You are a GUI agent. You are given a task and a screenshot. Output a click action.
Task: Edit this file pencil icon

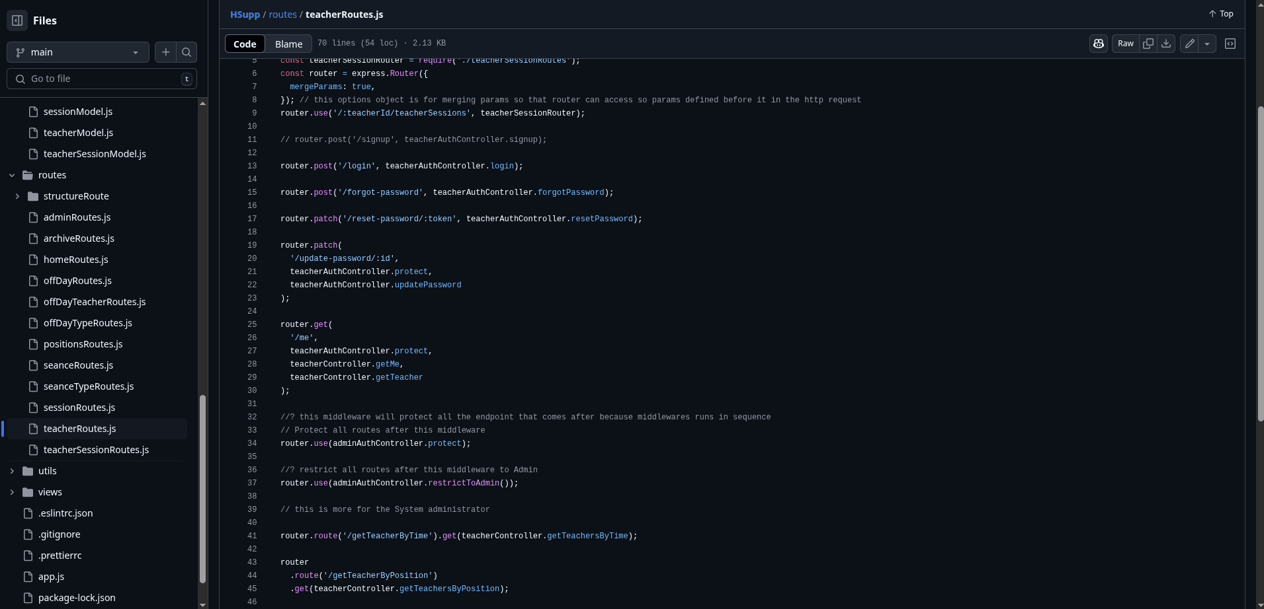pos(1189,44)
